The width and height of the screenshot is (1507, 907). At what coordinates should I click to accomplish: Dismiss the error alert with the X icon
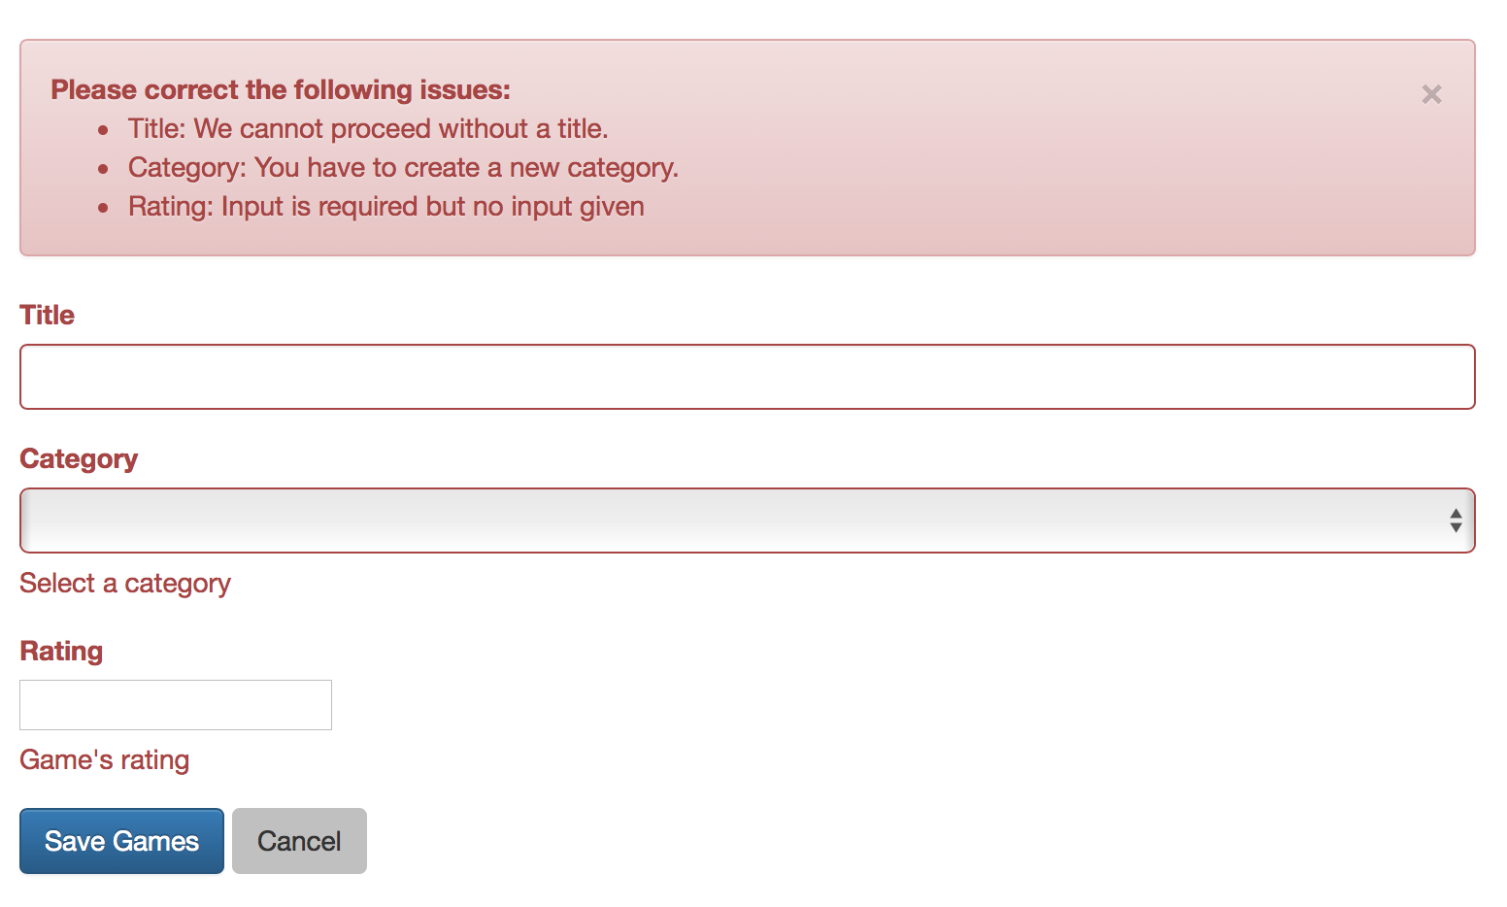1431,94
